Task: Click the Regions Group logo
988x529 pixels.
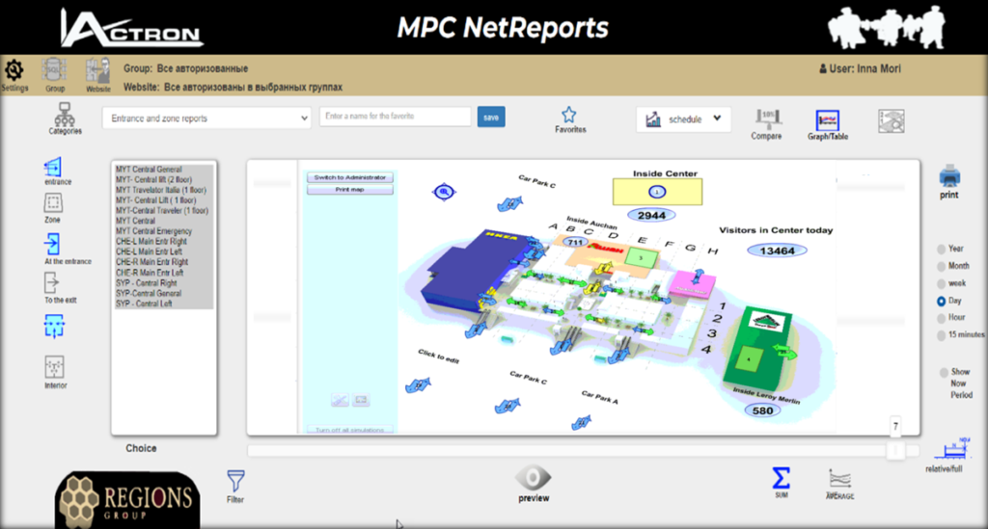Action: tap(128, 501)
